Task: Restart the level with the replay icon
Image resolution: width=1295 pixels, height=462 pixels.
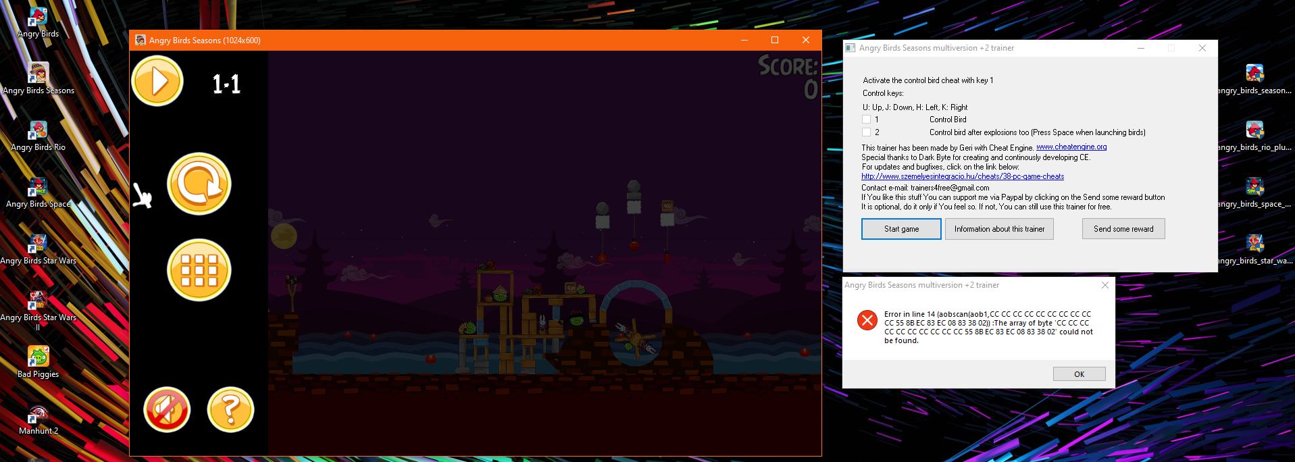Action: (x=199, y=184)
